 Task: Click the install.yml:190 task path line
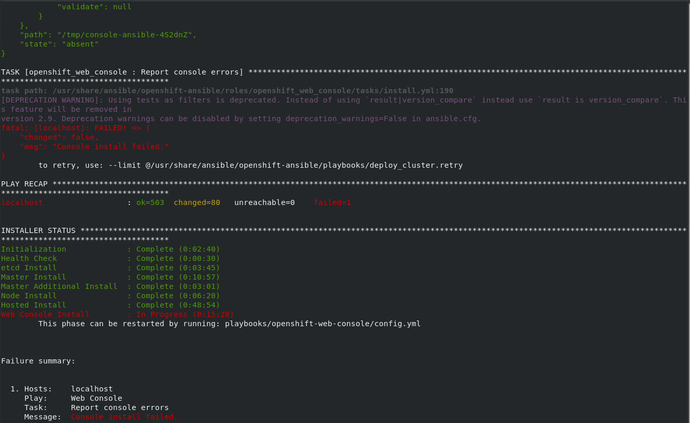(x=227, y=91)
